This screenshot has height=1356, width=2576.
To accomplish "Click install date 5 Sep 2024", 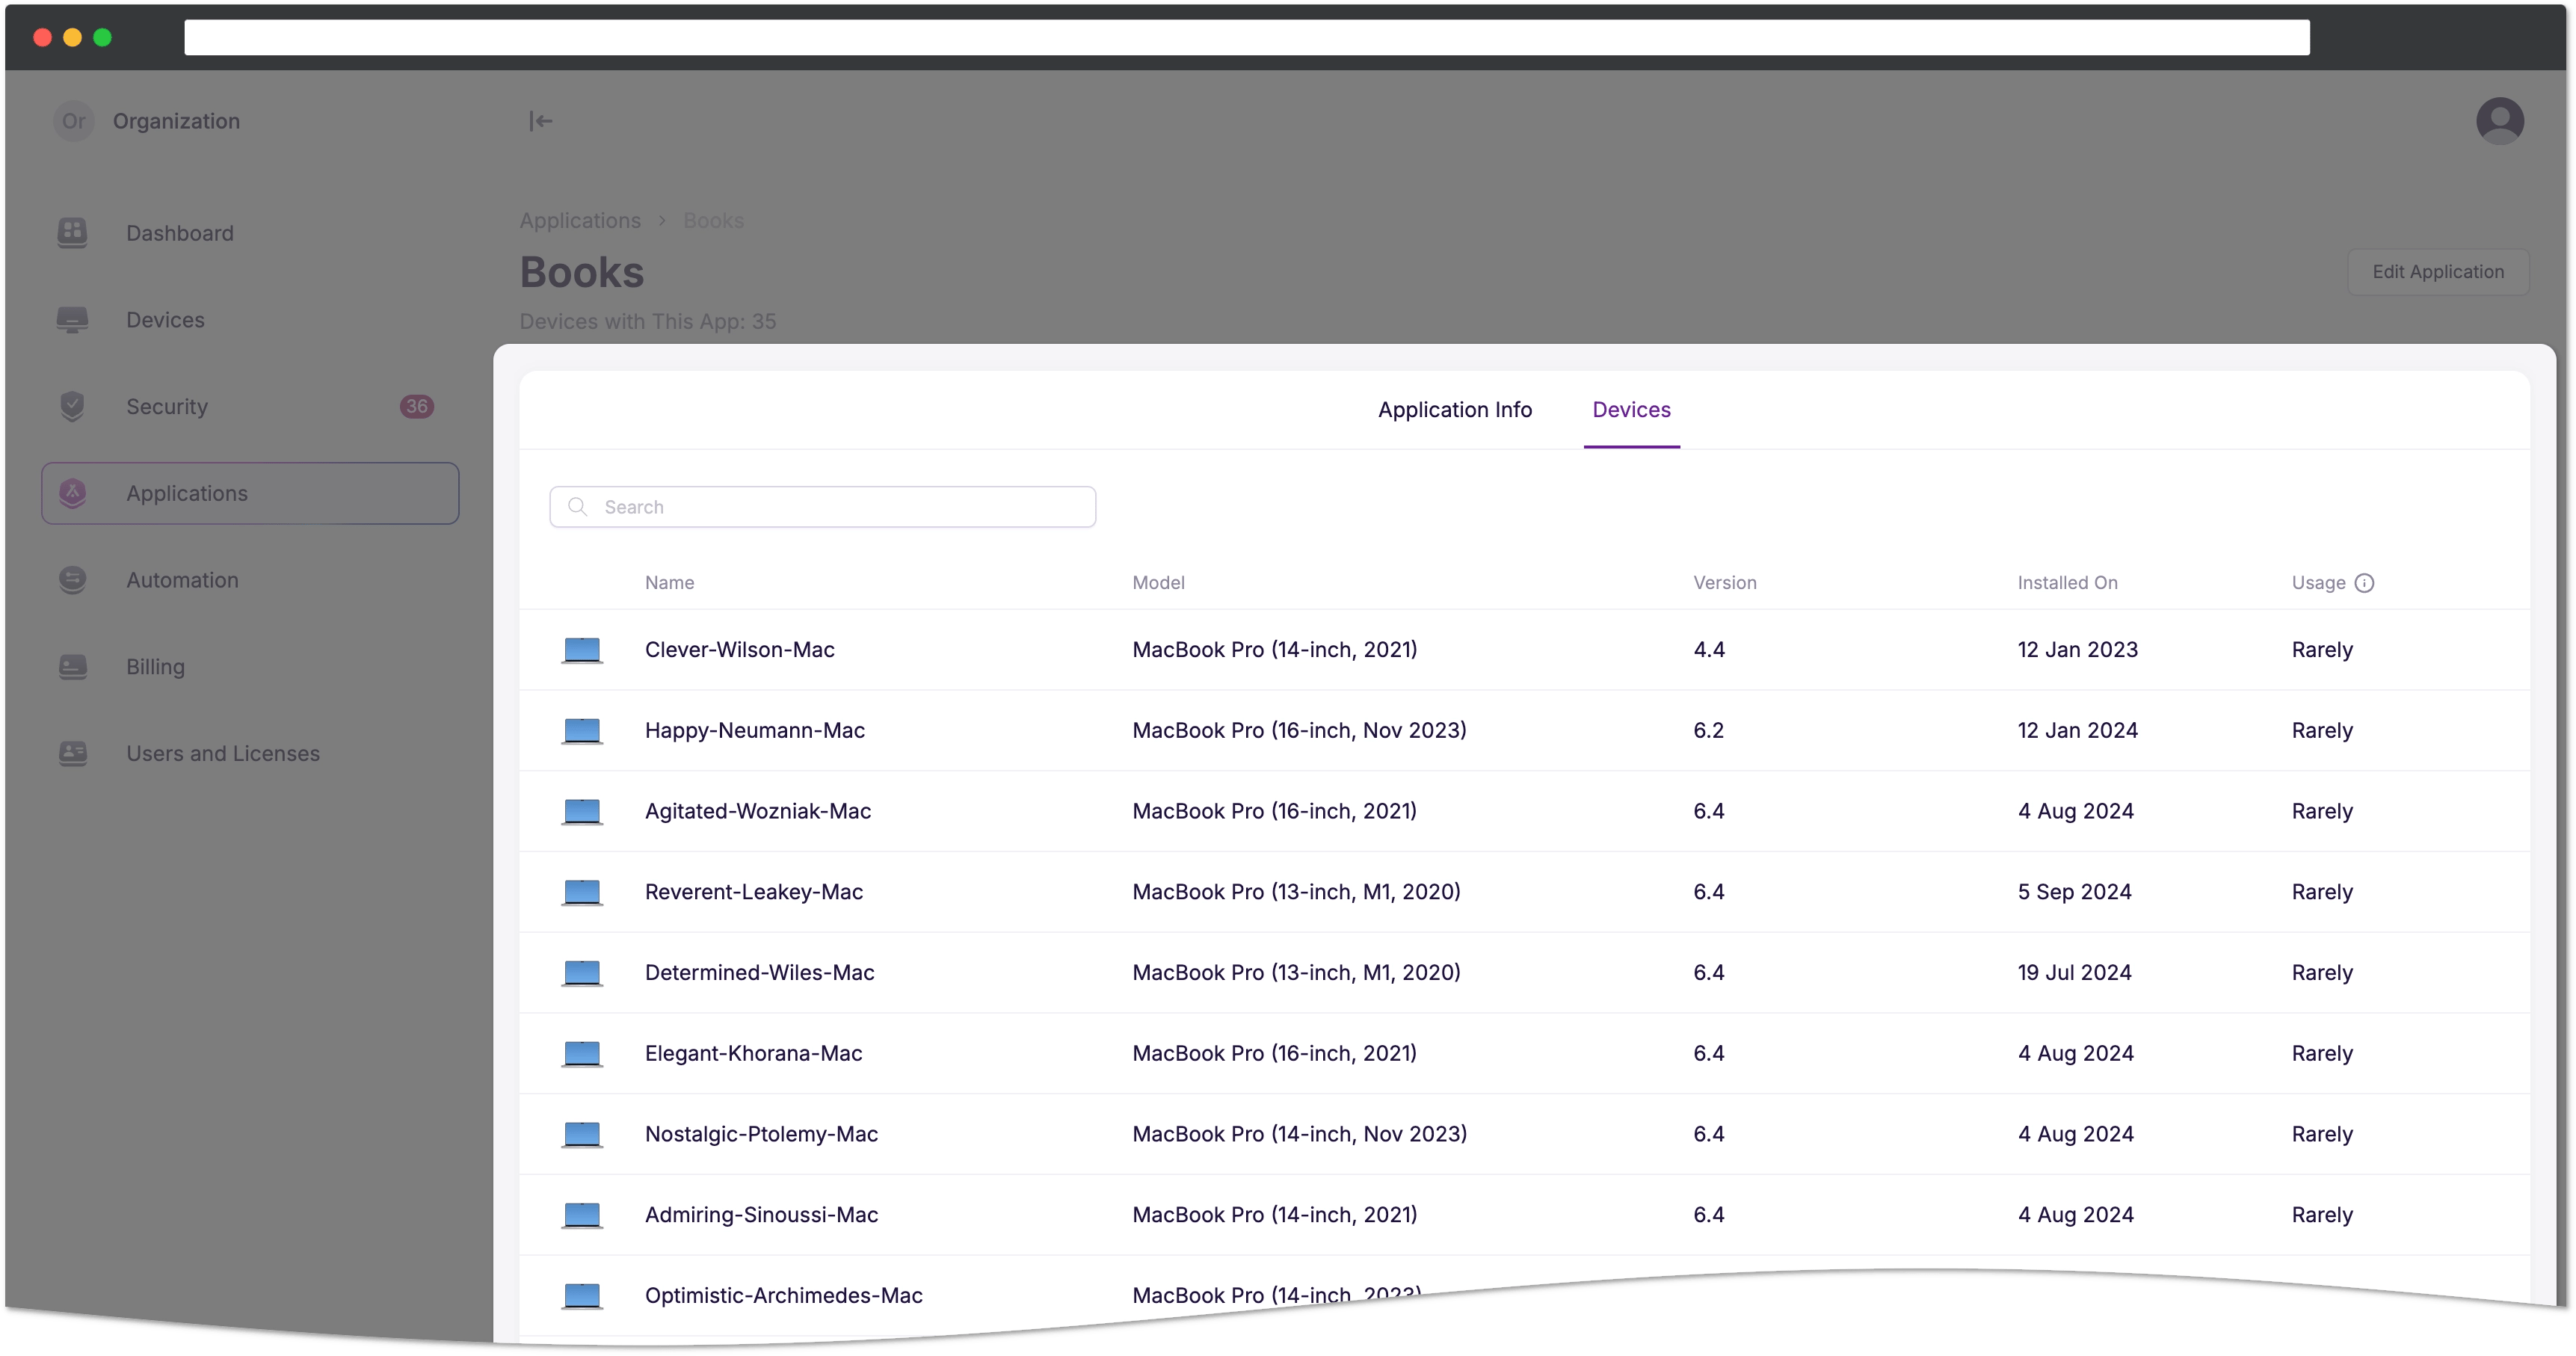I will [2074, 892].
